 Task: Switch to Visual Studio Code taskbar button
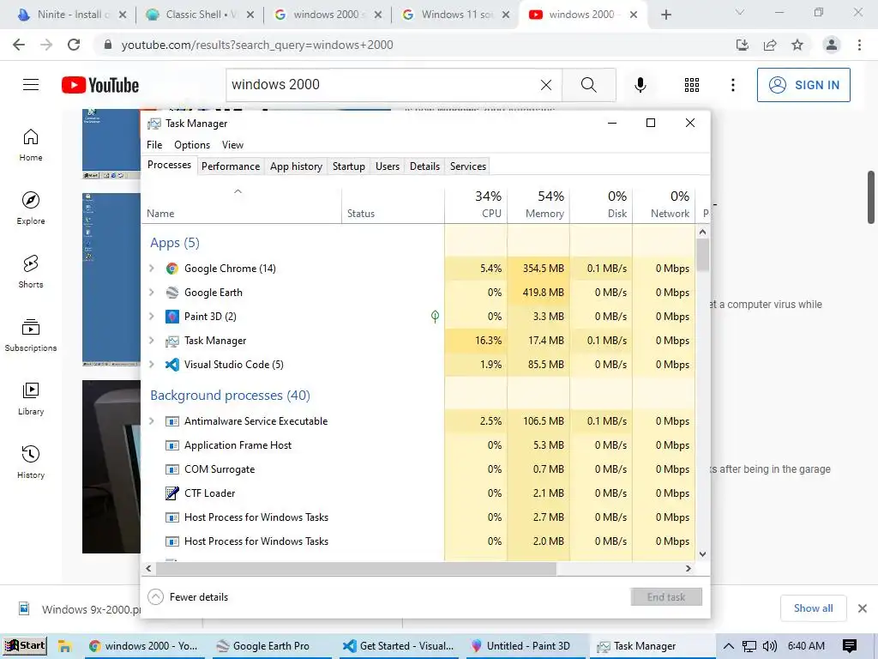pyautogui.click(x=400, y=646)
